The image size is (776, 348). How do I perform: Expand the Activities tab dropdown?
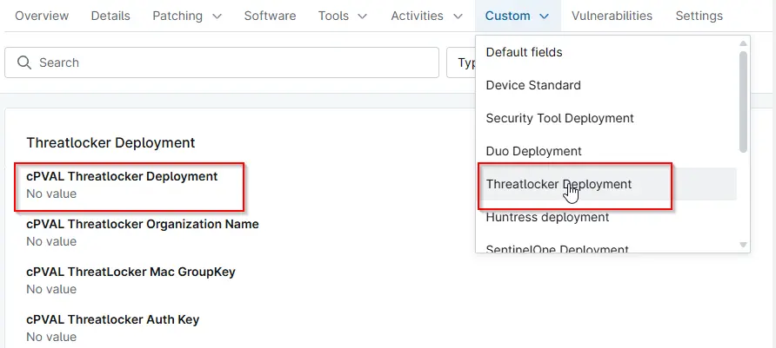pos(427,16)
